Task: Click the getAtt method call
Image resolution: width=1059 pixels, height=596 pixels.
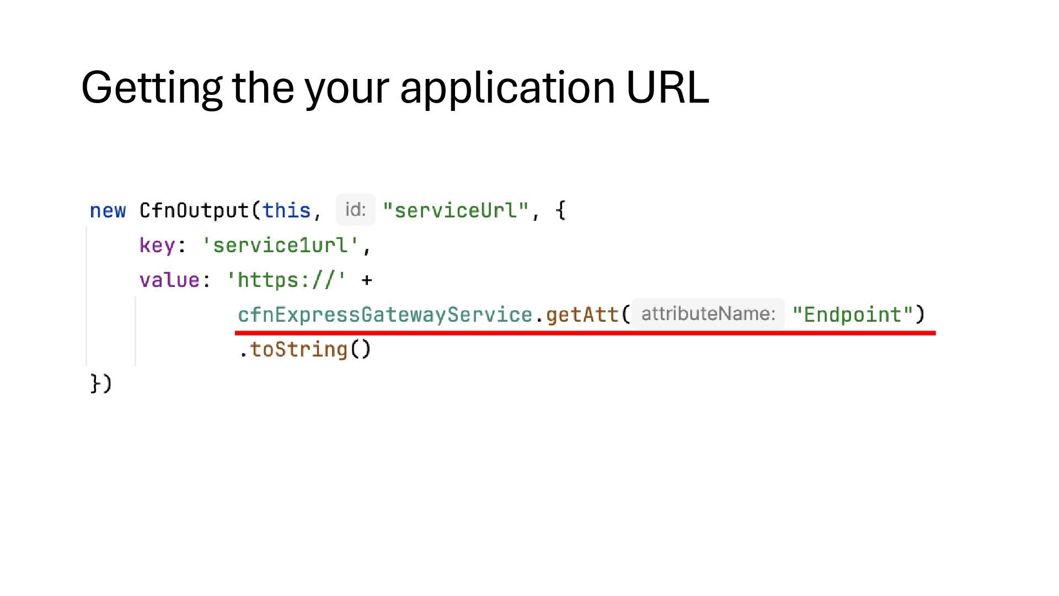Action: 582,315
